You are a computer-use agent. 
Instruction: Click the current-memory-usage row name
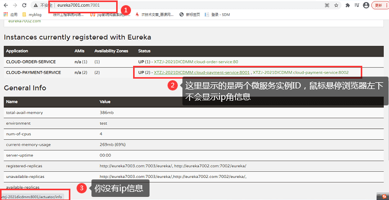click(x=28, y=144)
